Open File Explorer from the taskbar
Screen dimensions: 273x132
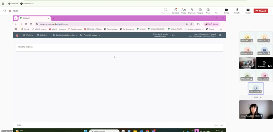[135, 131]
